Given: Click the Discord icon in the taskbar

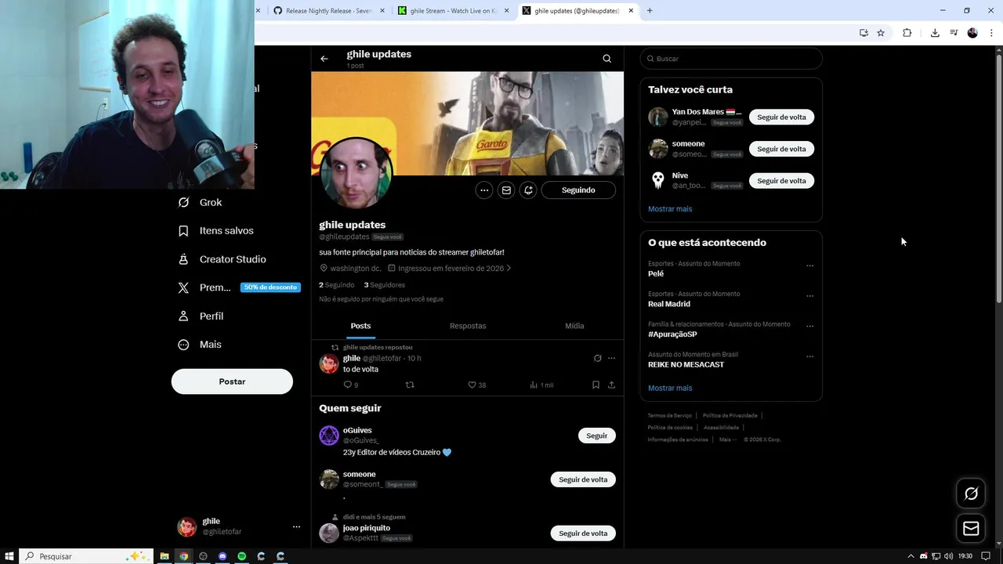Looking at the screenshot, I should pos(223,556).
